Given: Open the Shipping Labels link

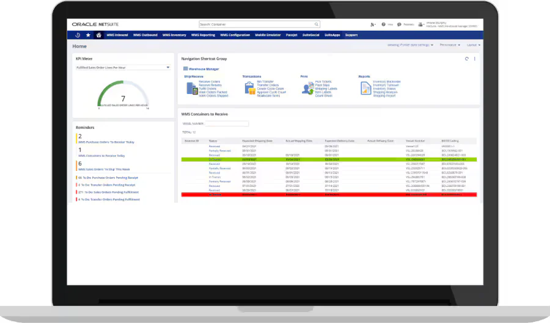Looking at the screenshot, I should pyautogui.click(x=326, y=89).
